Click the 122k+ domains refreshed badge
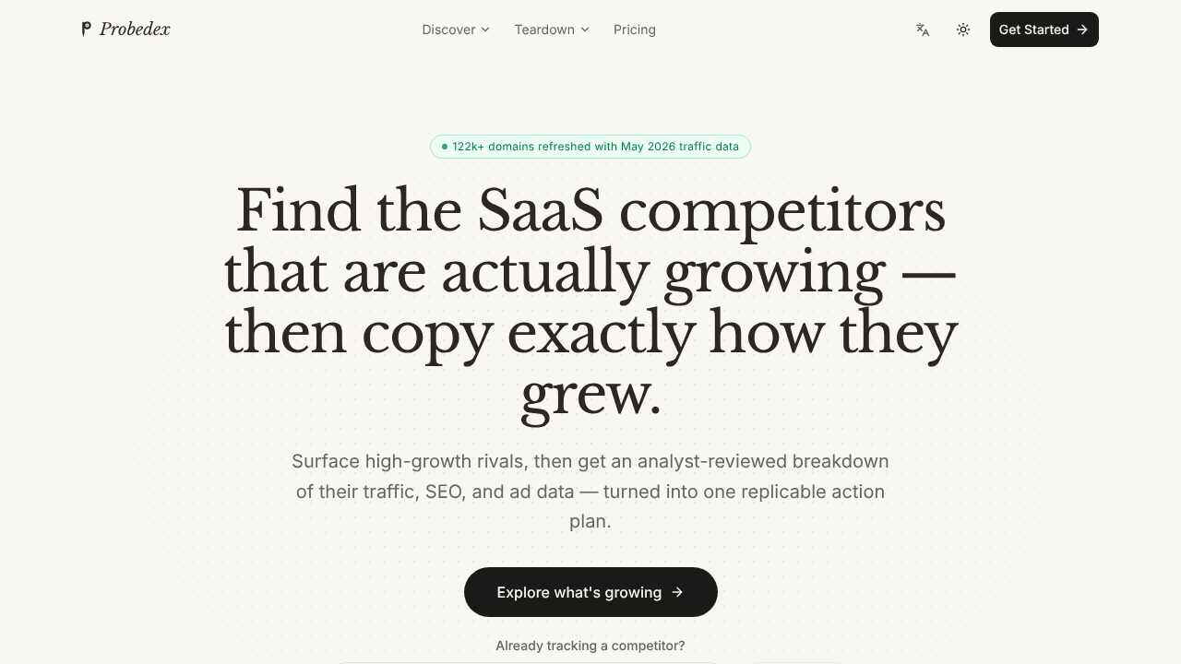This screenshot has width=1181, height=664. tap(590, 147)
